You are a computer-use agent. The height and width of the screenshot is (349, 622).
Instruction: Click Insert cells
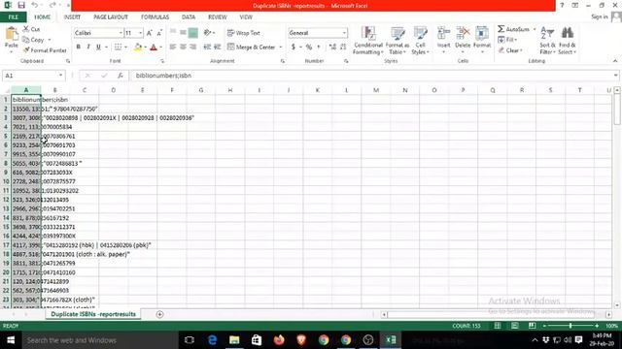[x=443, y=39]
